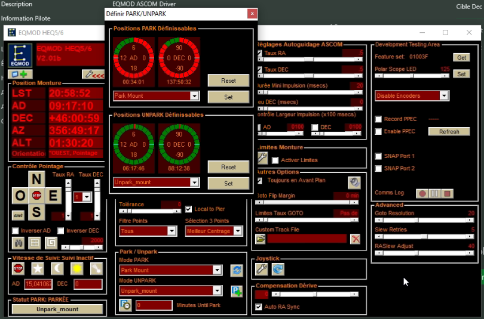484x319 pixels.
Task: Slew West with the O button
Action: coord(20,196)
